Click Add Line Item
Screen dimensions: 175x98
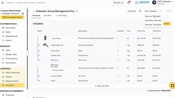102,86
